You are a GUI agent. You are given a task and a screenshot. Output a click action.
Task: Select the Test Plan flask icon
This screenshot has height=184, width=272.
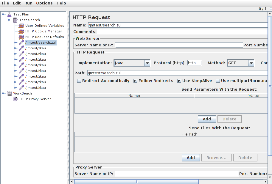[9, 15]
